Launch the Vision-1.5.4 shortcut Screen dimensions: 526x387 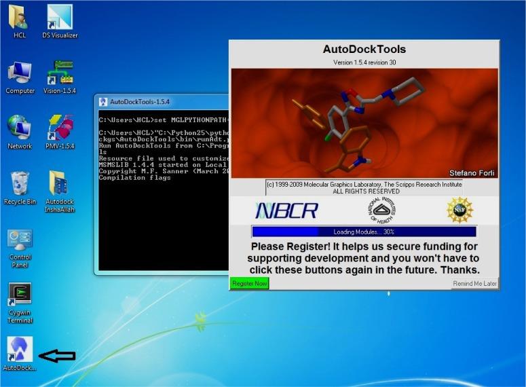[60, 75]
